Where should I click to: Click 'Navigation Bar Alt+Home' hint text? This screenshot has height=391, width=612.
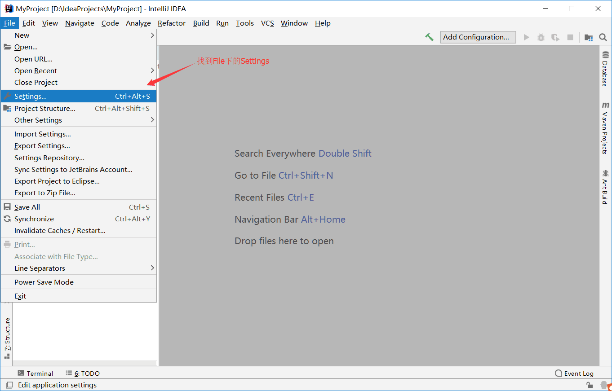click(290, 220)
